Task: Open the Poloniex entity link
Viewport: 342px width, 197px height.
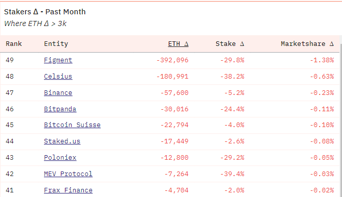Action: coord(60,158)
